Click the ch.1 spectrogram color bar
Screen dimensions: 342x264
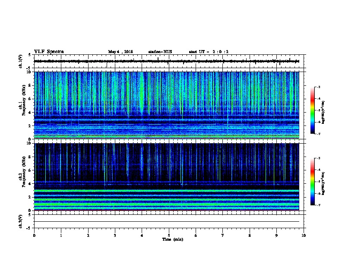click(312, 110)
